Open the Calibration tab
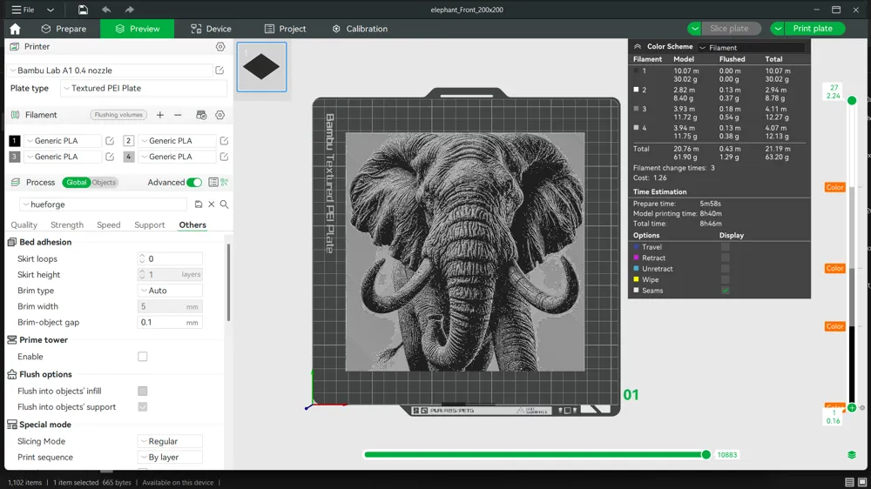 (x=360, y=29)
